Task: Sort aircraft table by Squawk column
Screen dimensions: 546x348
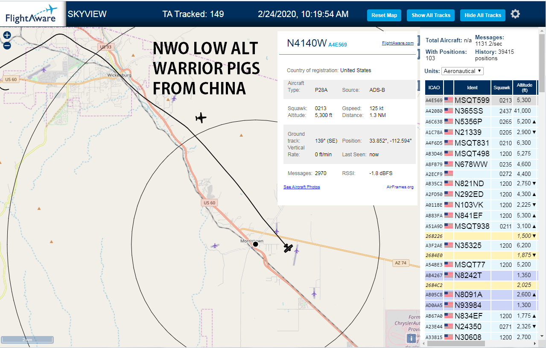Action: [x=502, y=88]
